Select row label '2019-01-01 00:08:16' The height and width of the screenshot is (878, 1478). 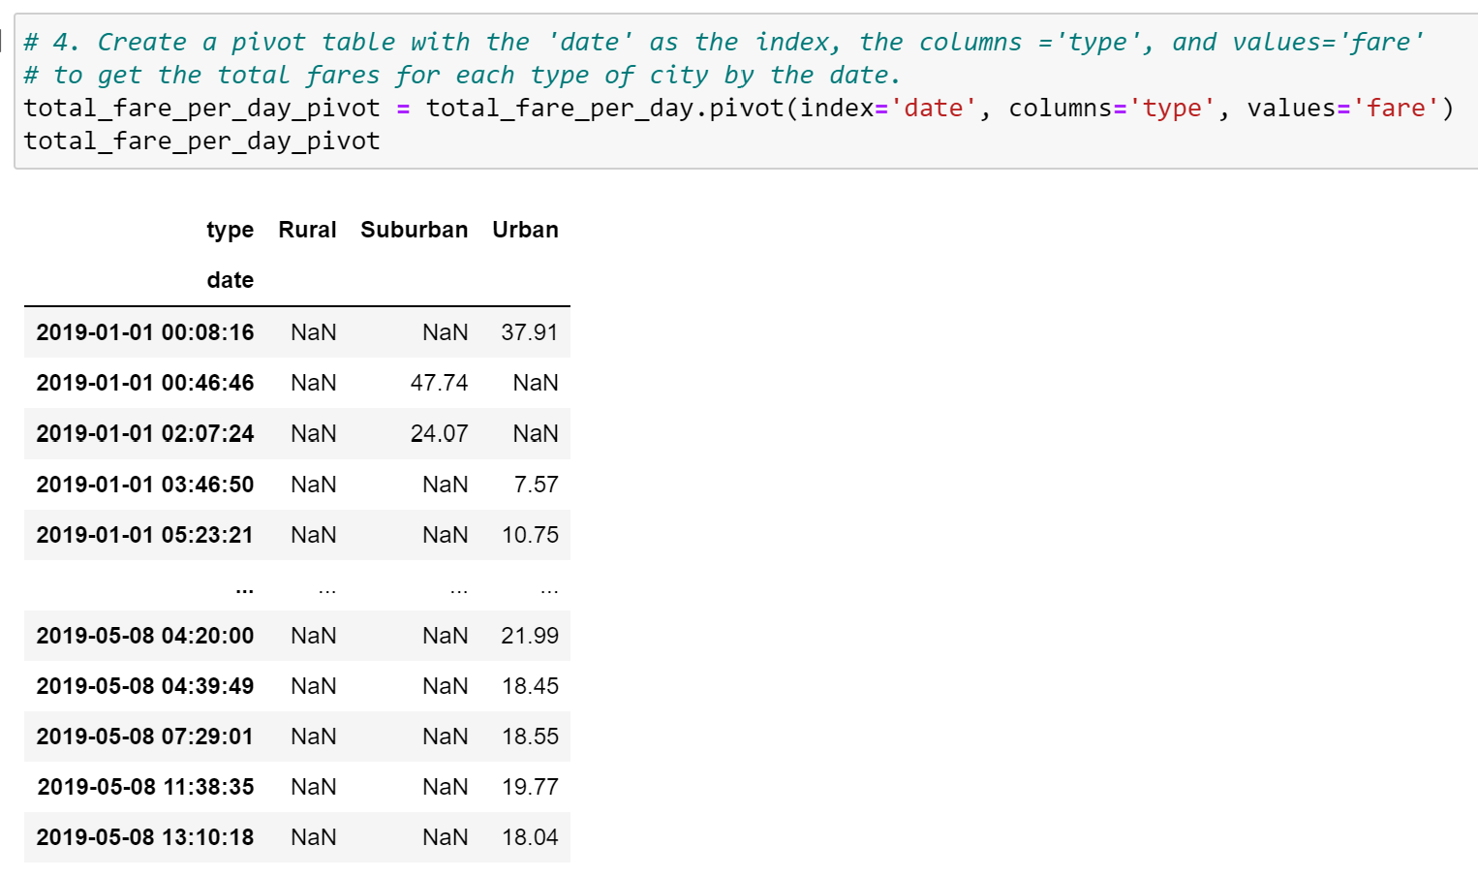tap(145, 332)
